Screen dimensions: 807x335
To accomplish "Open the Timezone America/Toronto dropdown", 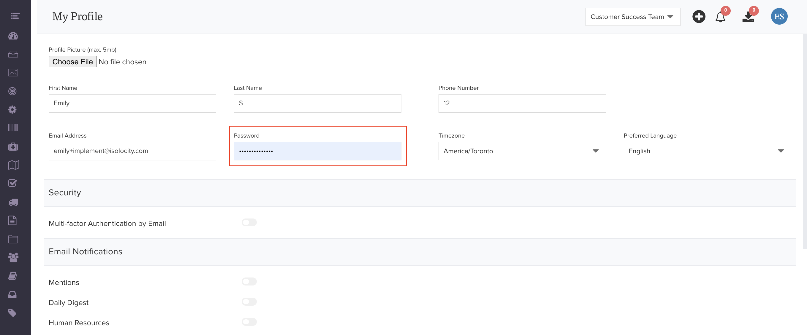I will coord(522,151).
